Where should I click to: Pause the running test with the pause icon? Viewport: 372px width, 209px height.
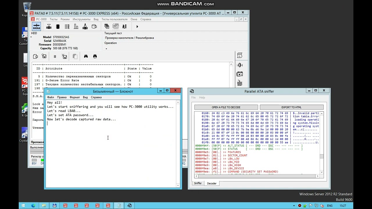click(55, 56)
